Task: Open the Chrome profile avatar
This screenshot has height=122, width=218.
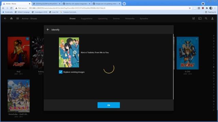Action: pos(211,8)
